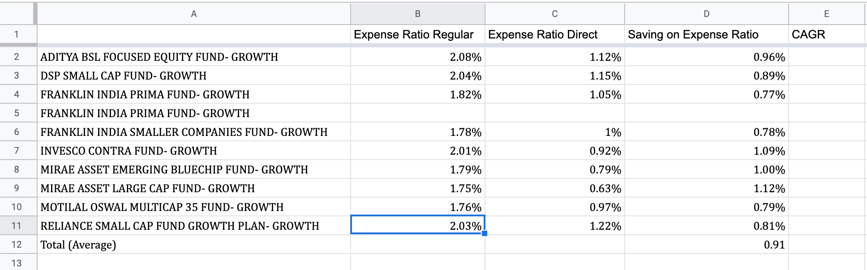867x270 pixels.
Task: Click the 1.00% saving cell
Action: coord(706,169)
